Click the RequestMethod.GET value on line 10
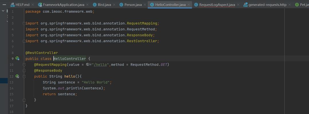Image resolution: width=309 pixels, height=114 pixels. pos(149,64)
